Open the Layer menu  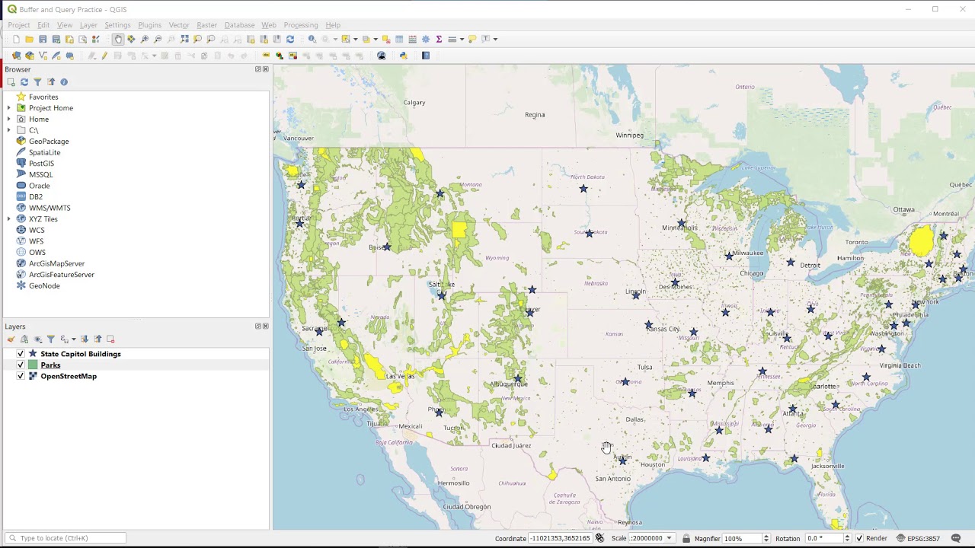pos(88,25)
